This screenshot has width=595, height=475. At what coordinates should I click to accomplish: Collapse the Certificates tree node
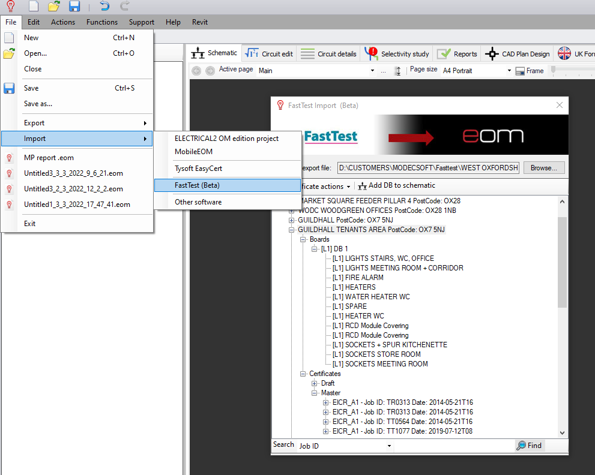coord(303,374)
